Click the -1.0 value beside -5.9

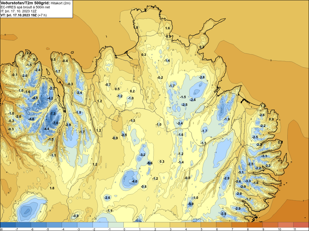click(195, 198)
